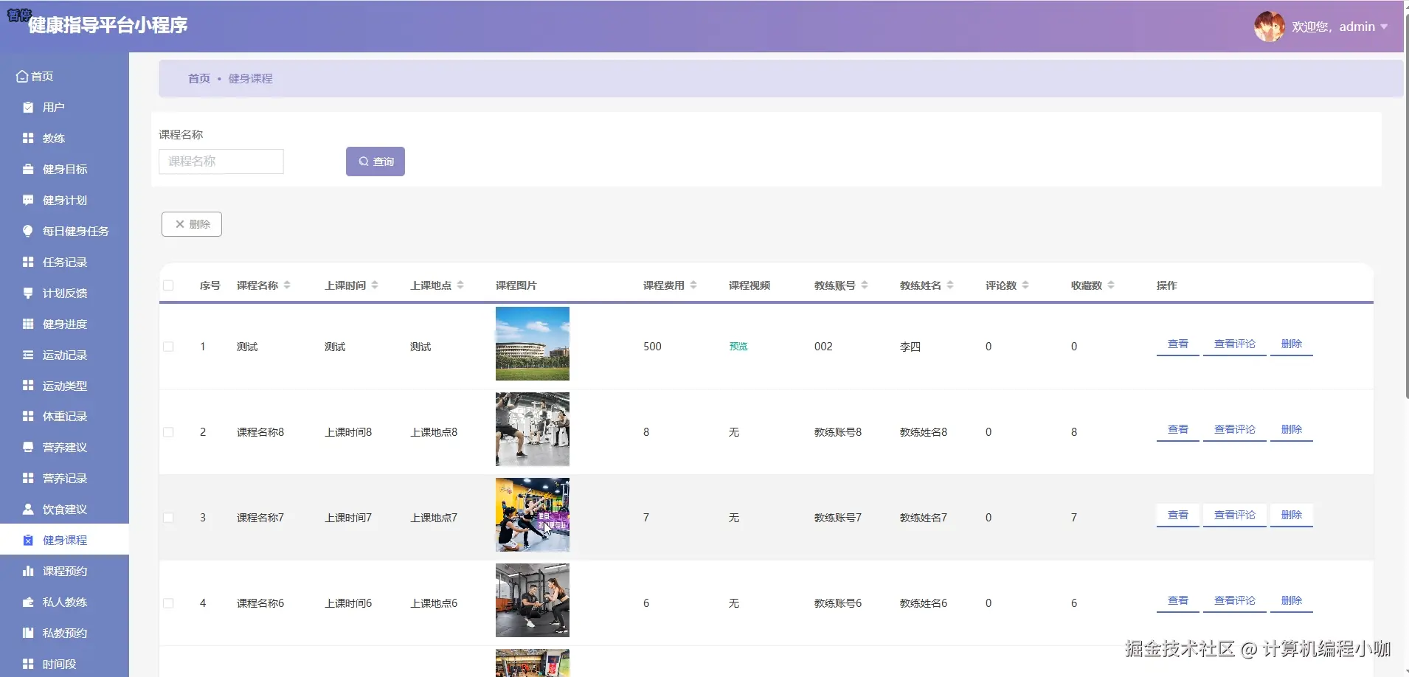Click the page vertical scrollbar
This screenshot has width=1409, height=677.
pyautogui.click(x=1406, y=206)
